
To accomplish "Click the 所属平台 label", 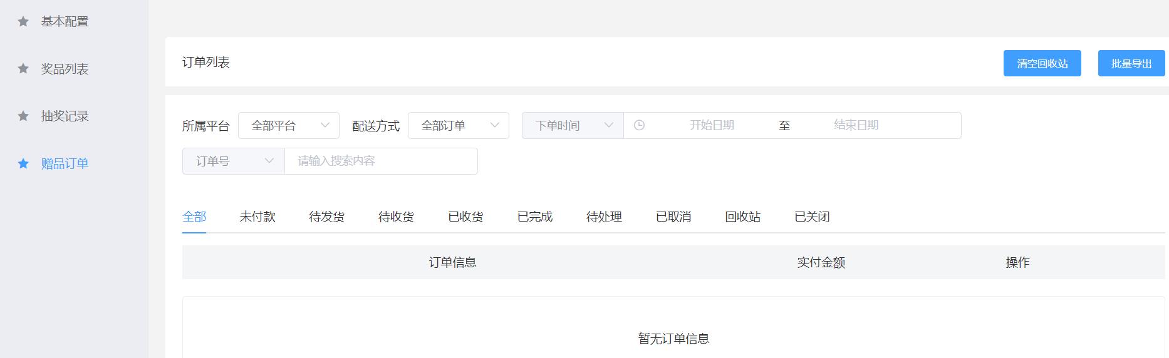I will click(206, 126).
